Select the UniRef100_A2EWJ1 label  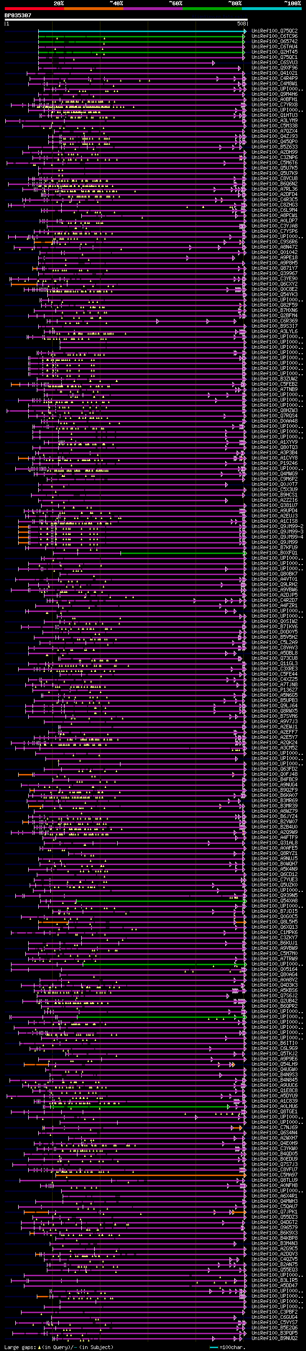(x=274, y=727)
